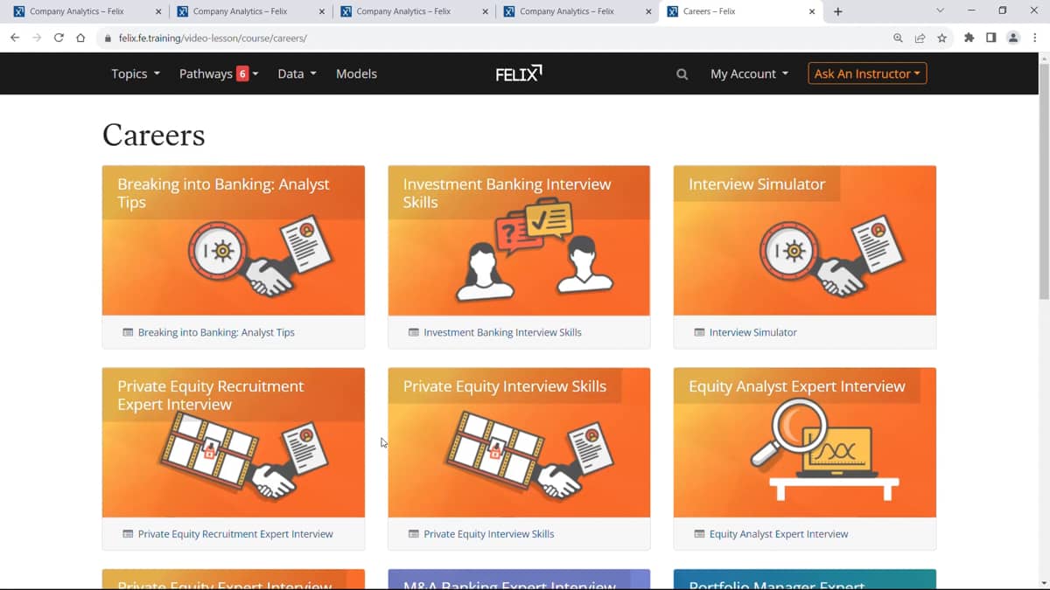Click course icon beside Equity Analyst Expert Interview link
This screenshot has height=590, width=1050.
point(699,534)
